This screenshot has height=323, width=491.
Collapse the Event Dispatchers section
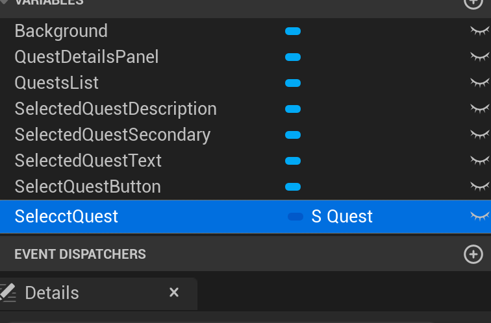coord(80,254)
